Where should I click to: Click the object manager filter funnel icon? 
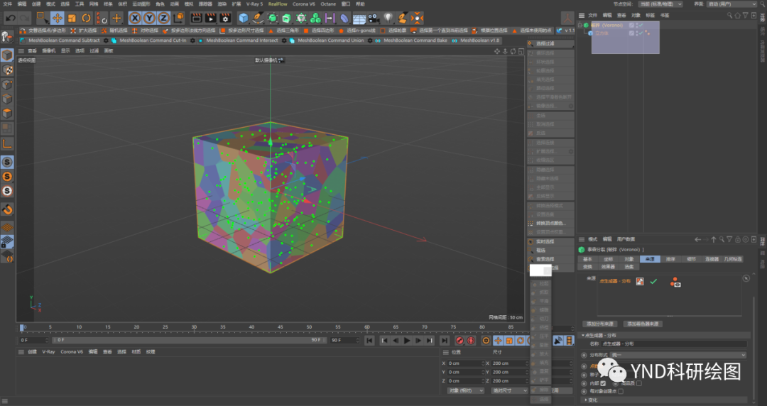point(745,15)
